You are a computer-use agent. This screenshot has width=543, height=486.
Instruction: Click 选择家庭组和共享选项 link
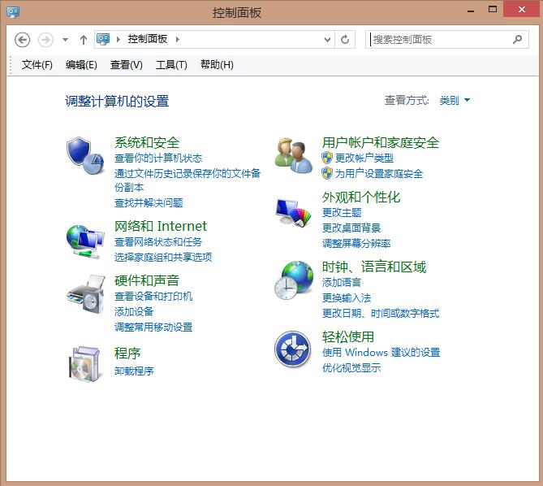163,257
